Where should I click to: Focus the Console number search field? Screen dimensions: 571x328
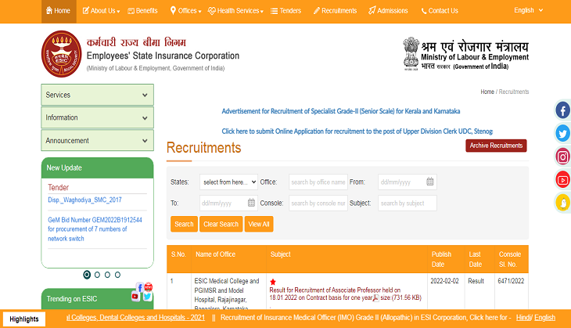pyautogui.click(x=318, y=203)
